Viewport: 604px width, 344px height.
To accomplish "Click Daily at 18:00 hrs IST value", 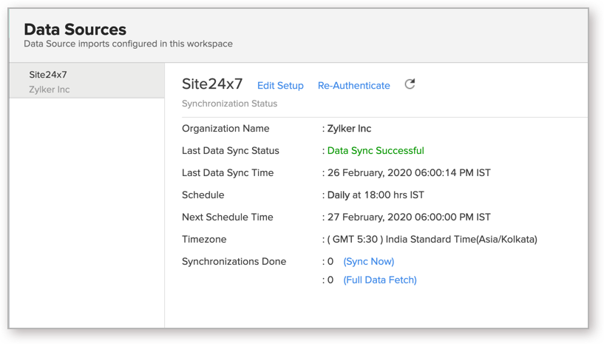I will 376,195.
